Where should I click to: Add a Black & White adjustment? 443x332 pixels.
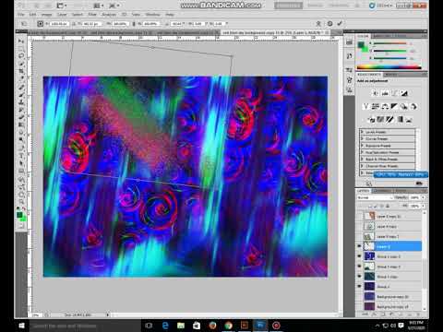(x=394, y=106)
